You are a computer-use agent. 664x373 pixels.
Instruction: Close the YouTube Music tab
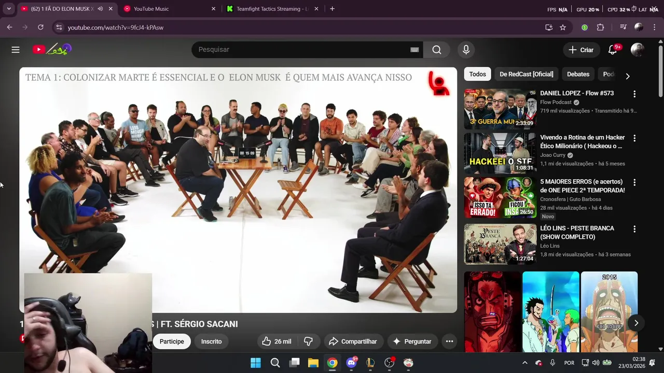(x=213, y=9)
